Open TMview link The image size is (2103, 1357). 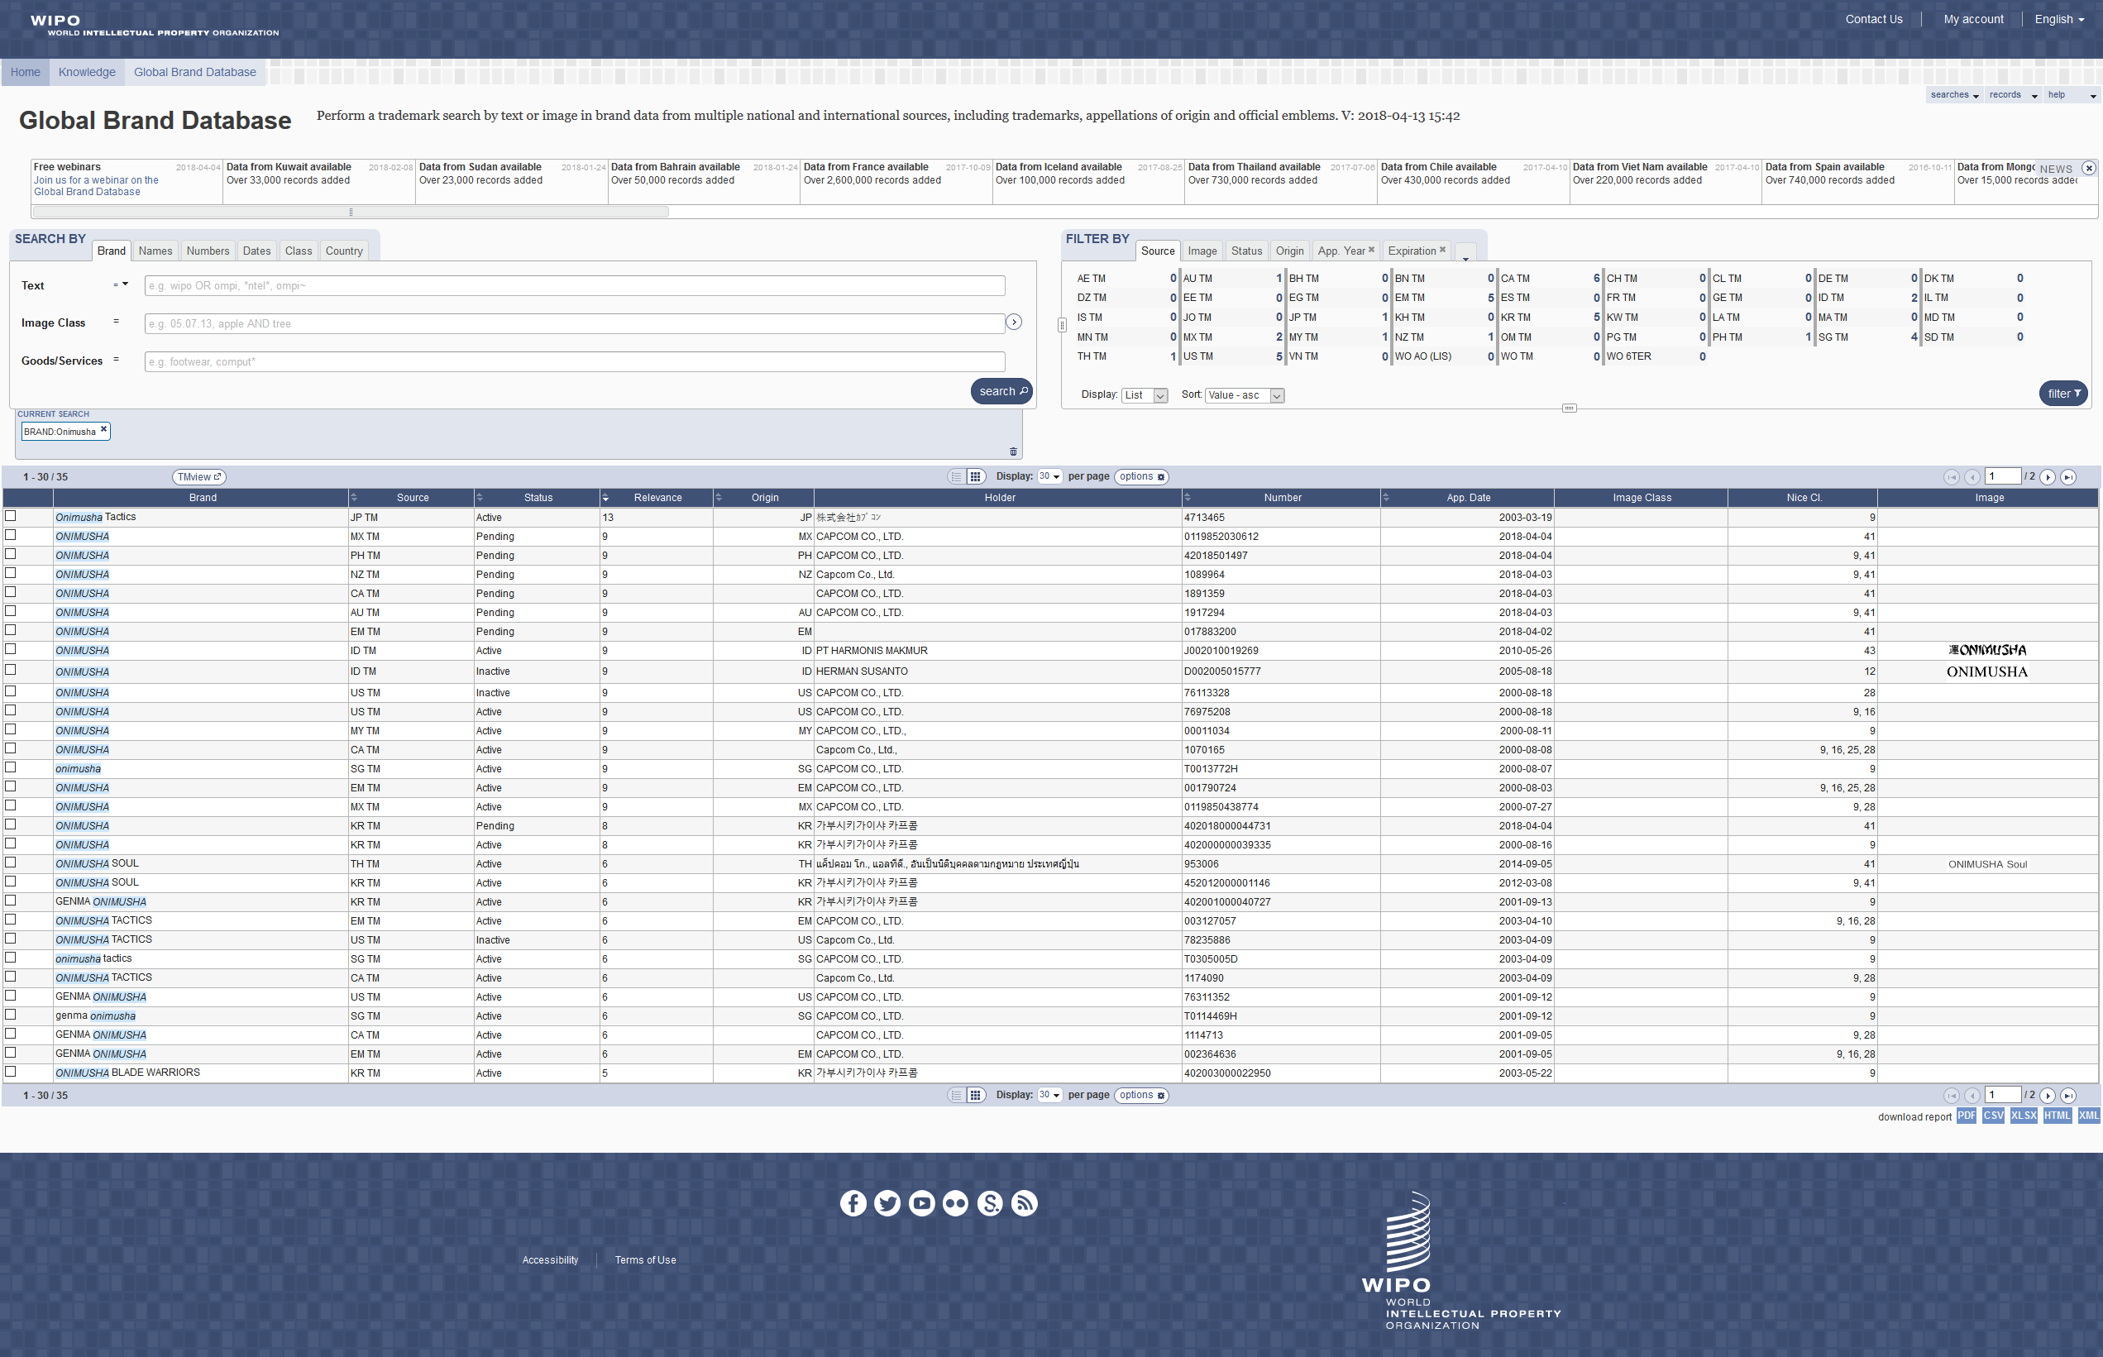pos(199,476)
